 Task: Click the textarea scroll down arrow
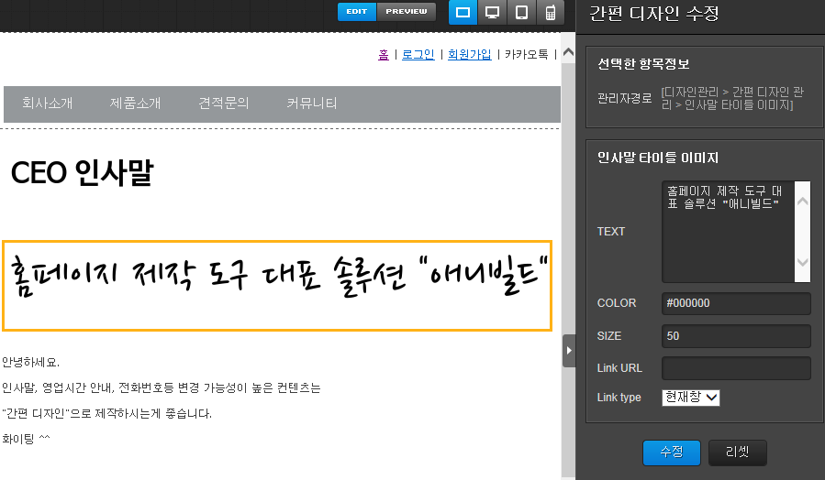click(x=802, y=262)
